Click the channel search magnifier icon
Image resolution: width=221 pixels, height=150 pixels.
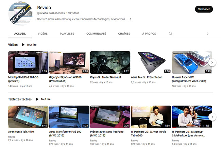tap(170, 34)
